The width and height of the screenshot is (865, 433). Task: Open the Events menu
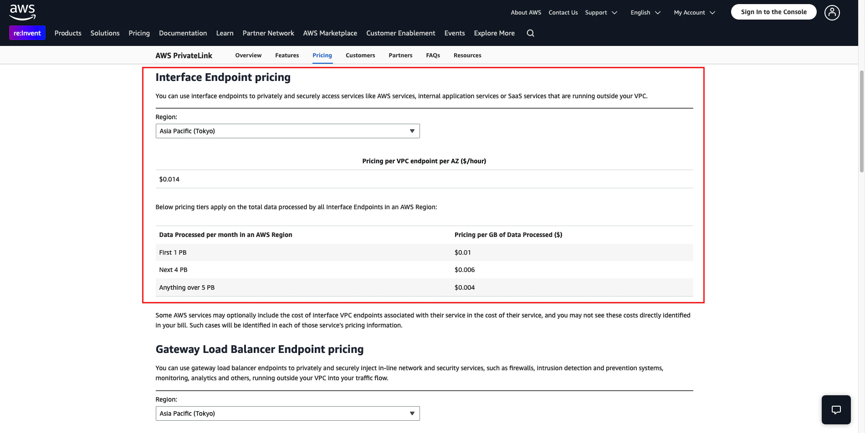click(455, 33)
